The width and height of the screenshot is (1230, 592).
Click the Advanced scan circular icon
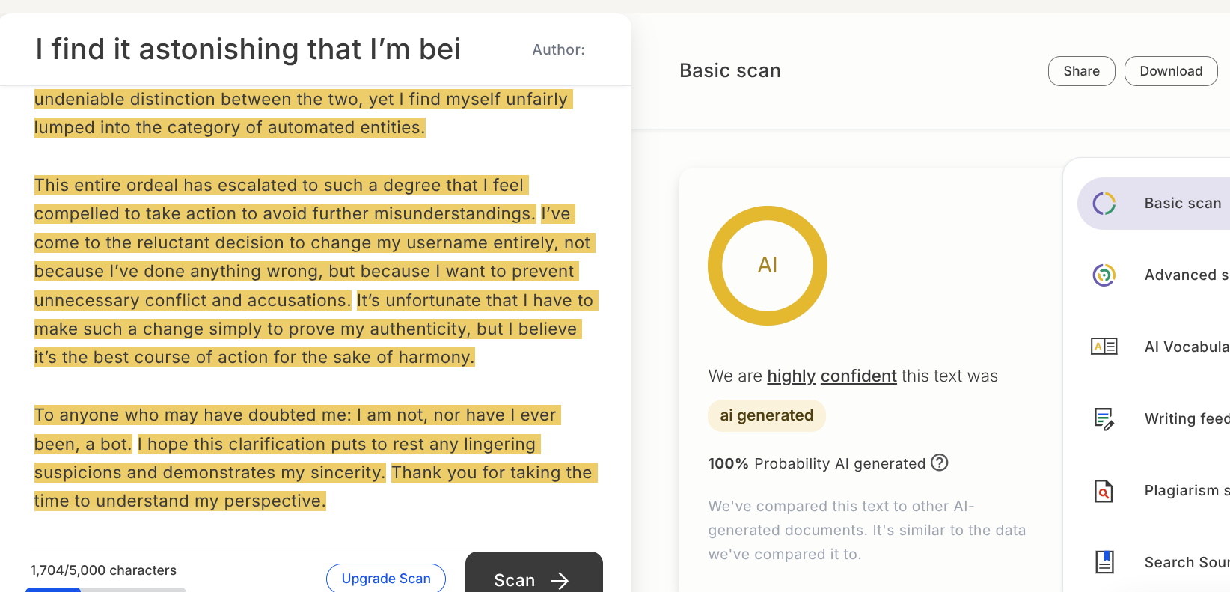[1104, 275]
